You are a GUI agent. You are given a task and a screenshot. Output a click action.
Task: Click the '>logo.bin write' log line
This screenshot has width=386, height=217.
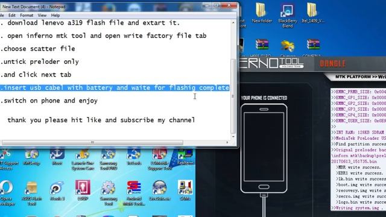pos(361,202)
